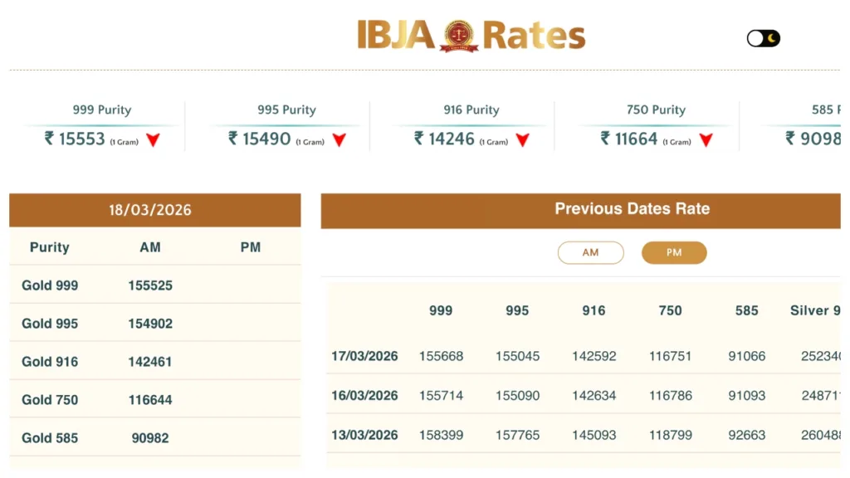Click the 916 Purity price ₹ 14246
This screenshot has height=478, width=850.
click(445, 139)
